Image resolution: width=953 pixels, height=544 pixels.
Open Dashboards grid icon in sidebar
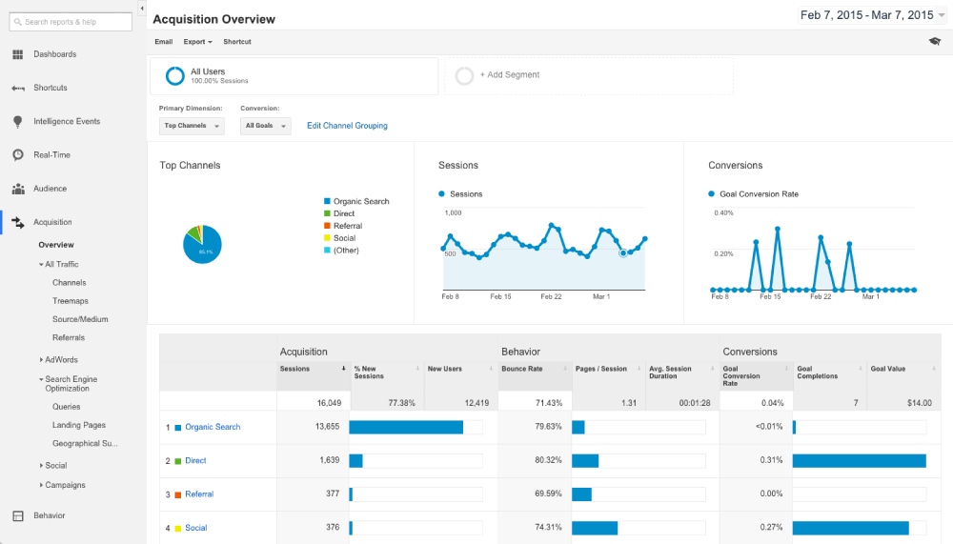pyautogui.click(x=17, y=54)
